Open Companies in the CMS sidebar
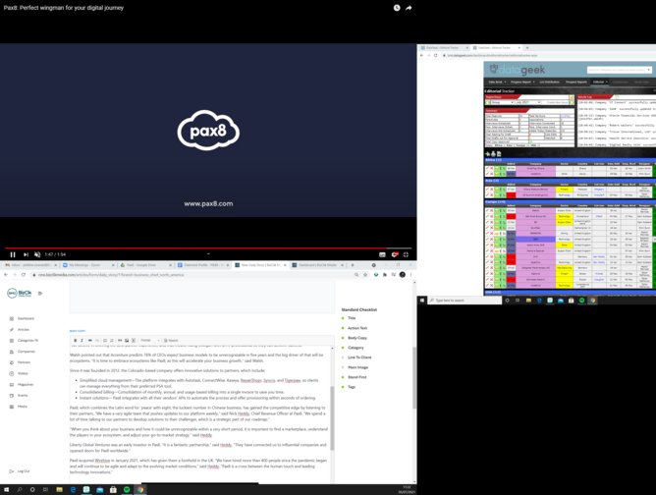This screenshot has width=656, height=495. point(27,350)
